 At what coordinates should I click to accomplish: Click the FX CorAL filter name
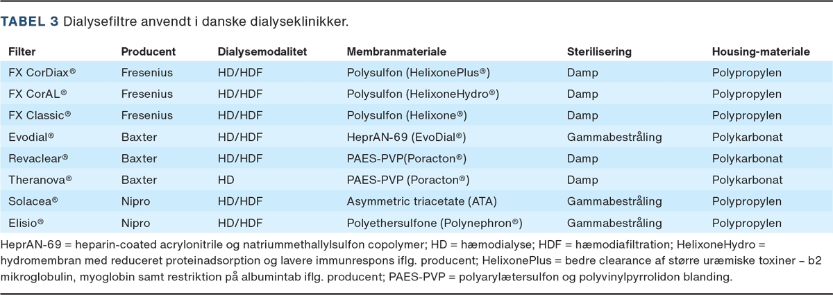37,94
